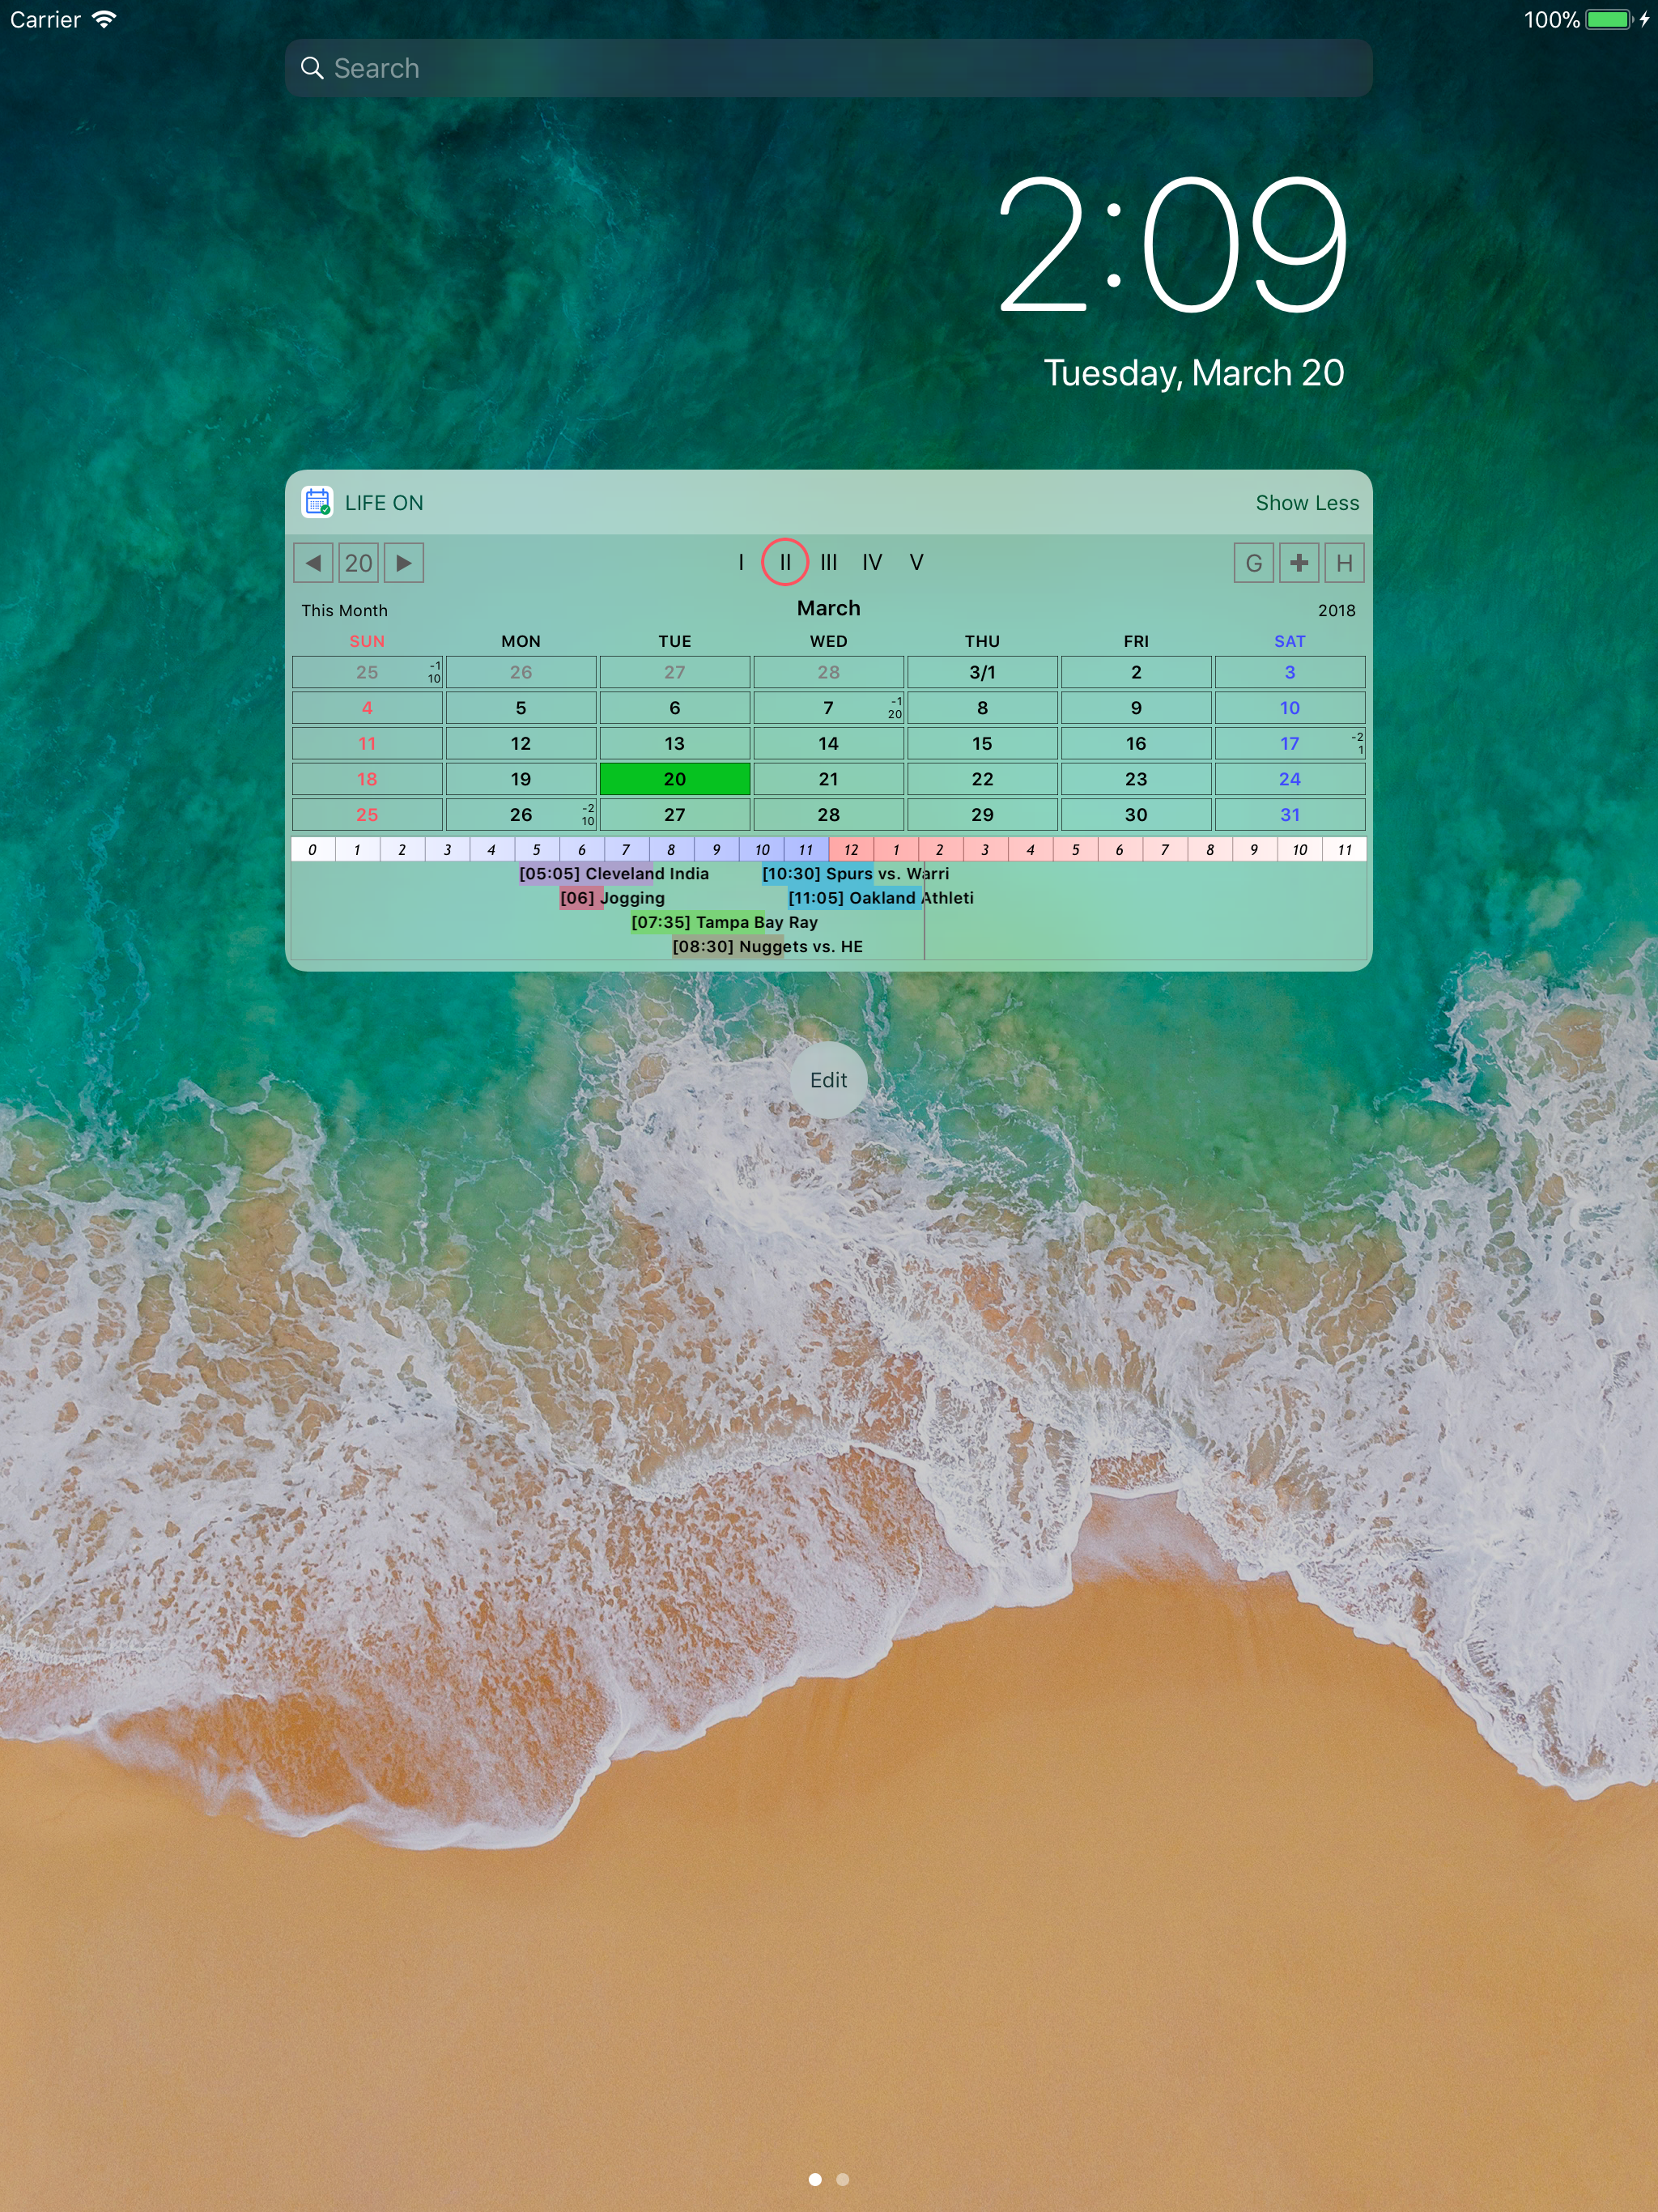
Task: Open the LIFE ON calendar app icon
Action: [318, 503]
